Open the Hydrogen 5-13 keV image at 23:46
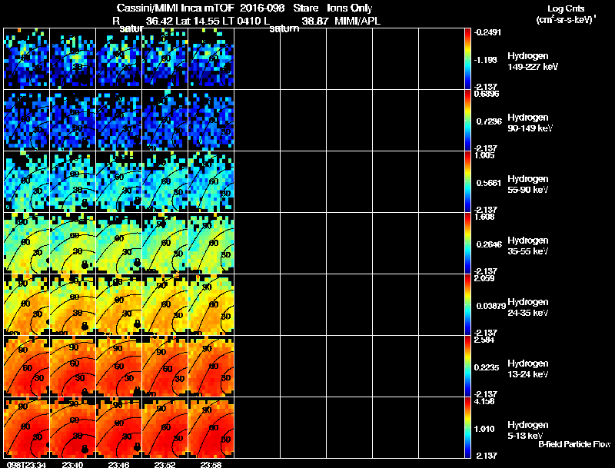The image size is (615, 468). pos(119,428)
